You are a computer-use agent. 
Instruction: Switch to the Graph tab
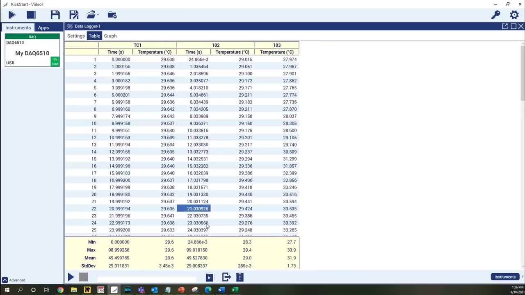click(x=110, y=36)
